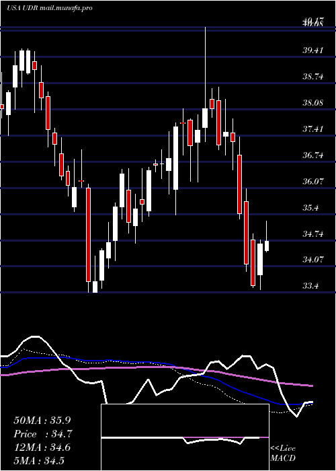Image resolution: width=336 pixels, height=471 pixels.
Task: Click the '<<Live MACD' label
Action: (283, 454)
